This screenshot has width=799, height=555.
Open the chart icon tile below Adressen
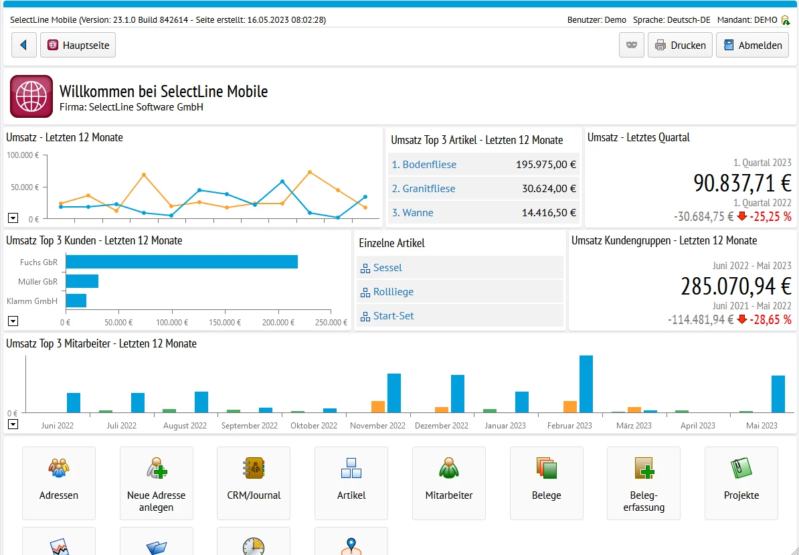coord(59,541)
